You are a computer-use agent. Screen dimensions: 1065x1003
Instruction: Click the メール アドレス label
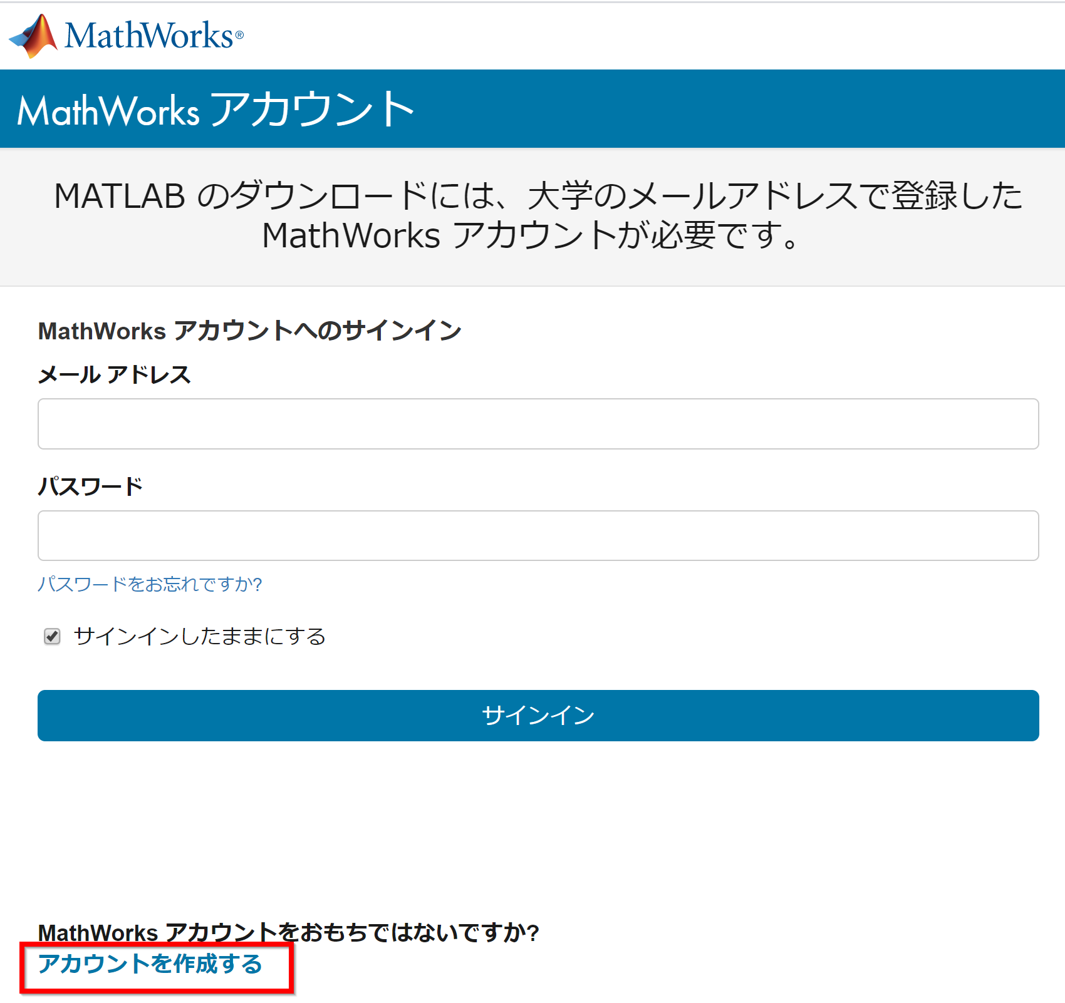[x=115, y=374]
